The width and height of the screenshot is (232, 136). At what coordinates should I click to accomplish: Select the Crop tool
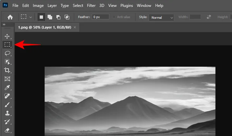pyautogui.click(x=7, y=70)
